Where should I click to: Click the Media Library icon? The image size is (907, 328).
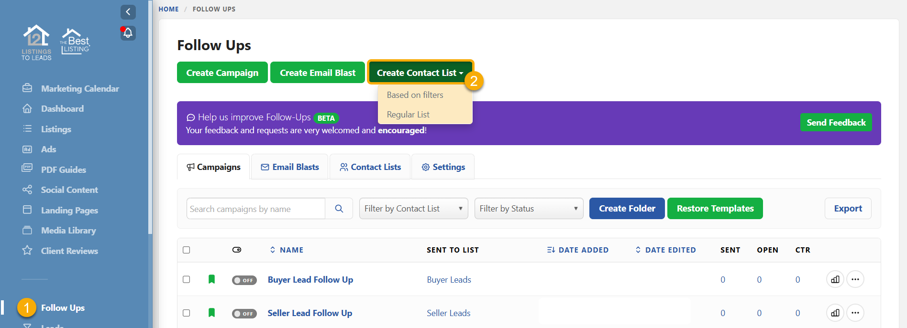point(27,230)
